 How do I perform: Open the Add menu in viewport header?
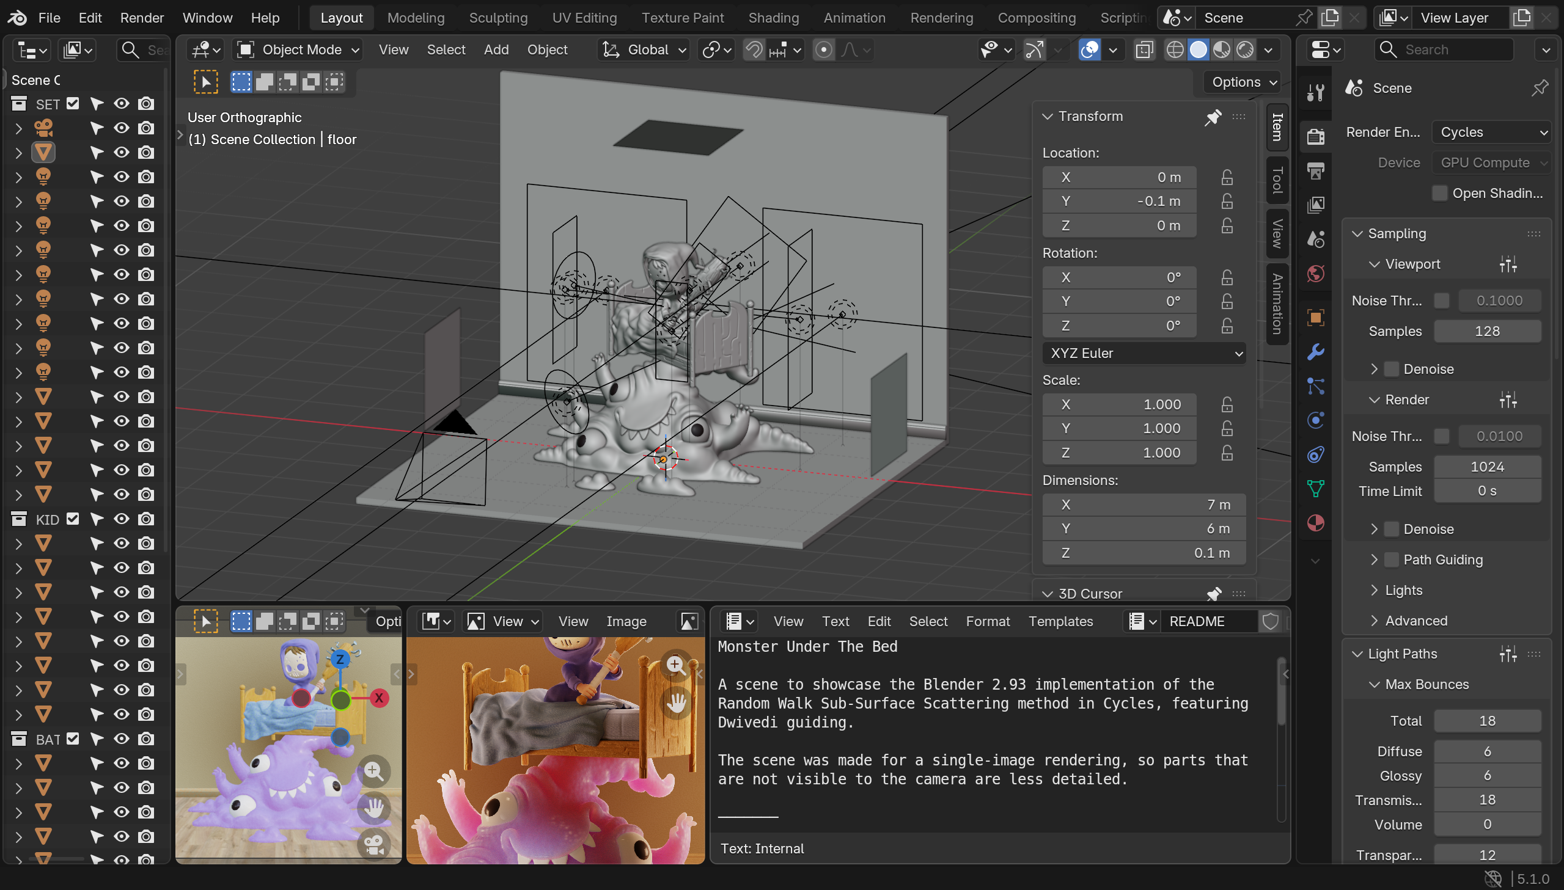[496, 49]
